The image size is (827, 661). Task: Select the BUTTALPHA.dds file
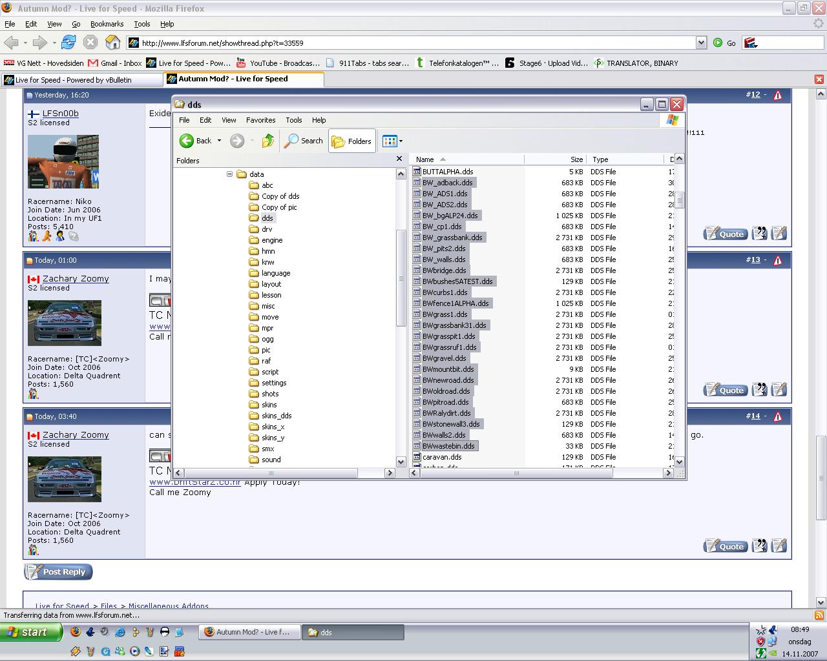point(448,172)
